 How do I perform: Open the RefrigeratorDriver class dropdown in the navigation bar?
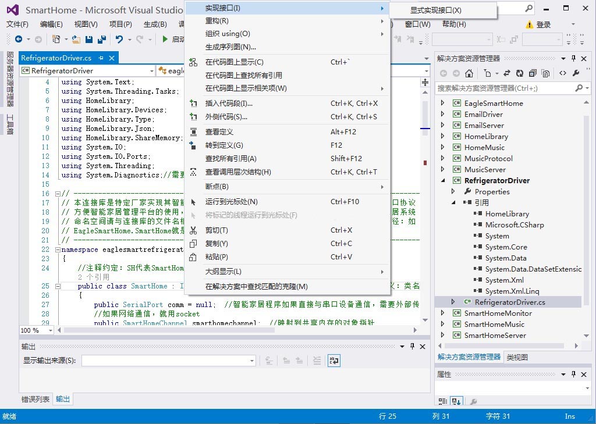(151, 71)
